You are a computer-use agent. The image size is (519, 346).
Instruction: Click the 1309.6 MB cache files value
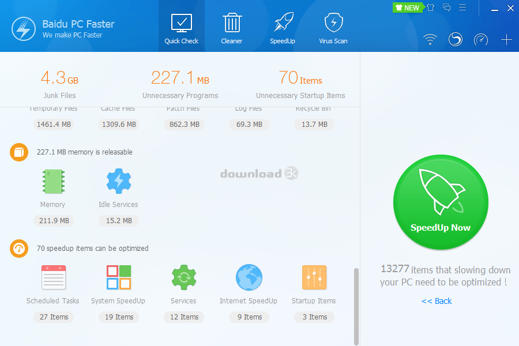click(x=119, y=125)
